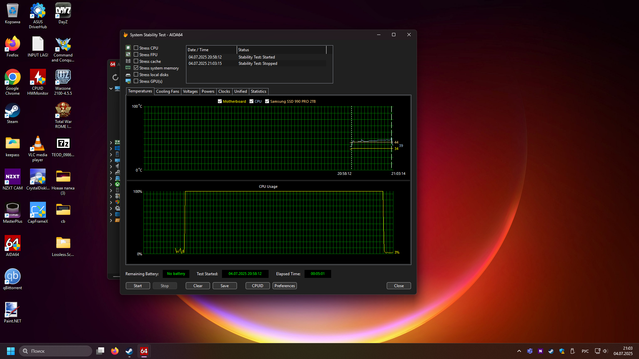Collapse the top tree node in AIDA64 main window
The image size is (639, 359).
click(111, 88)
